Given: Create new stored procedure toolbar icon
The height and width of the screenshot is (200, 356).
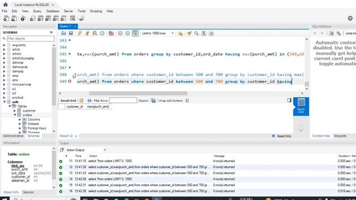Looking at the screenshot, I should [56, 18].
